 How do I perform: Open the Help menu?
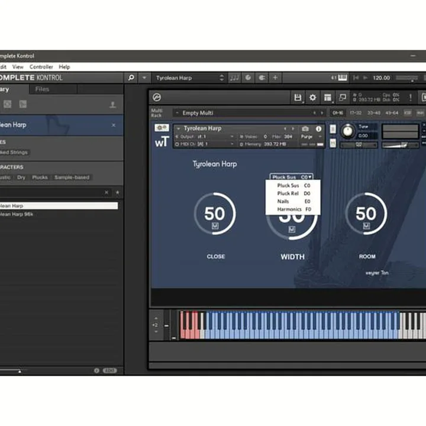[x=64, y=67]
